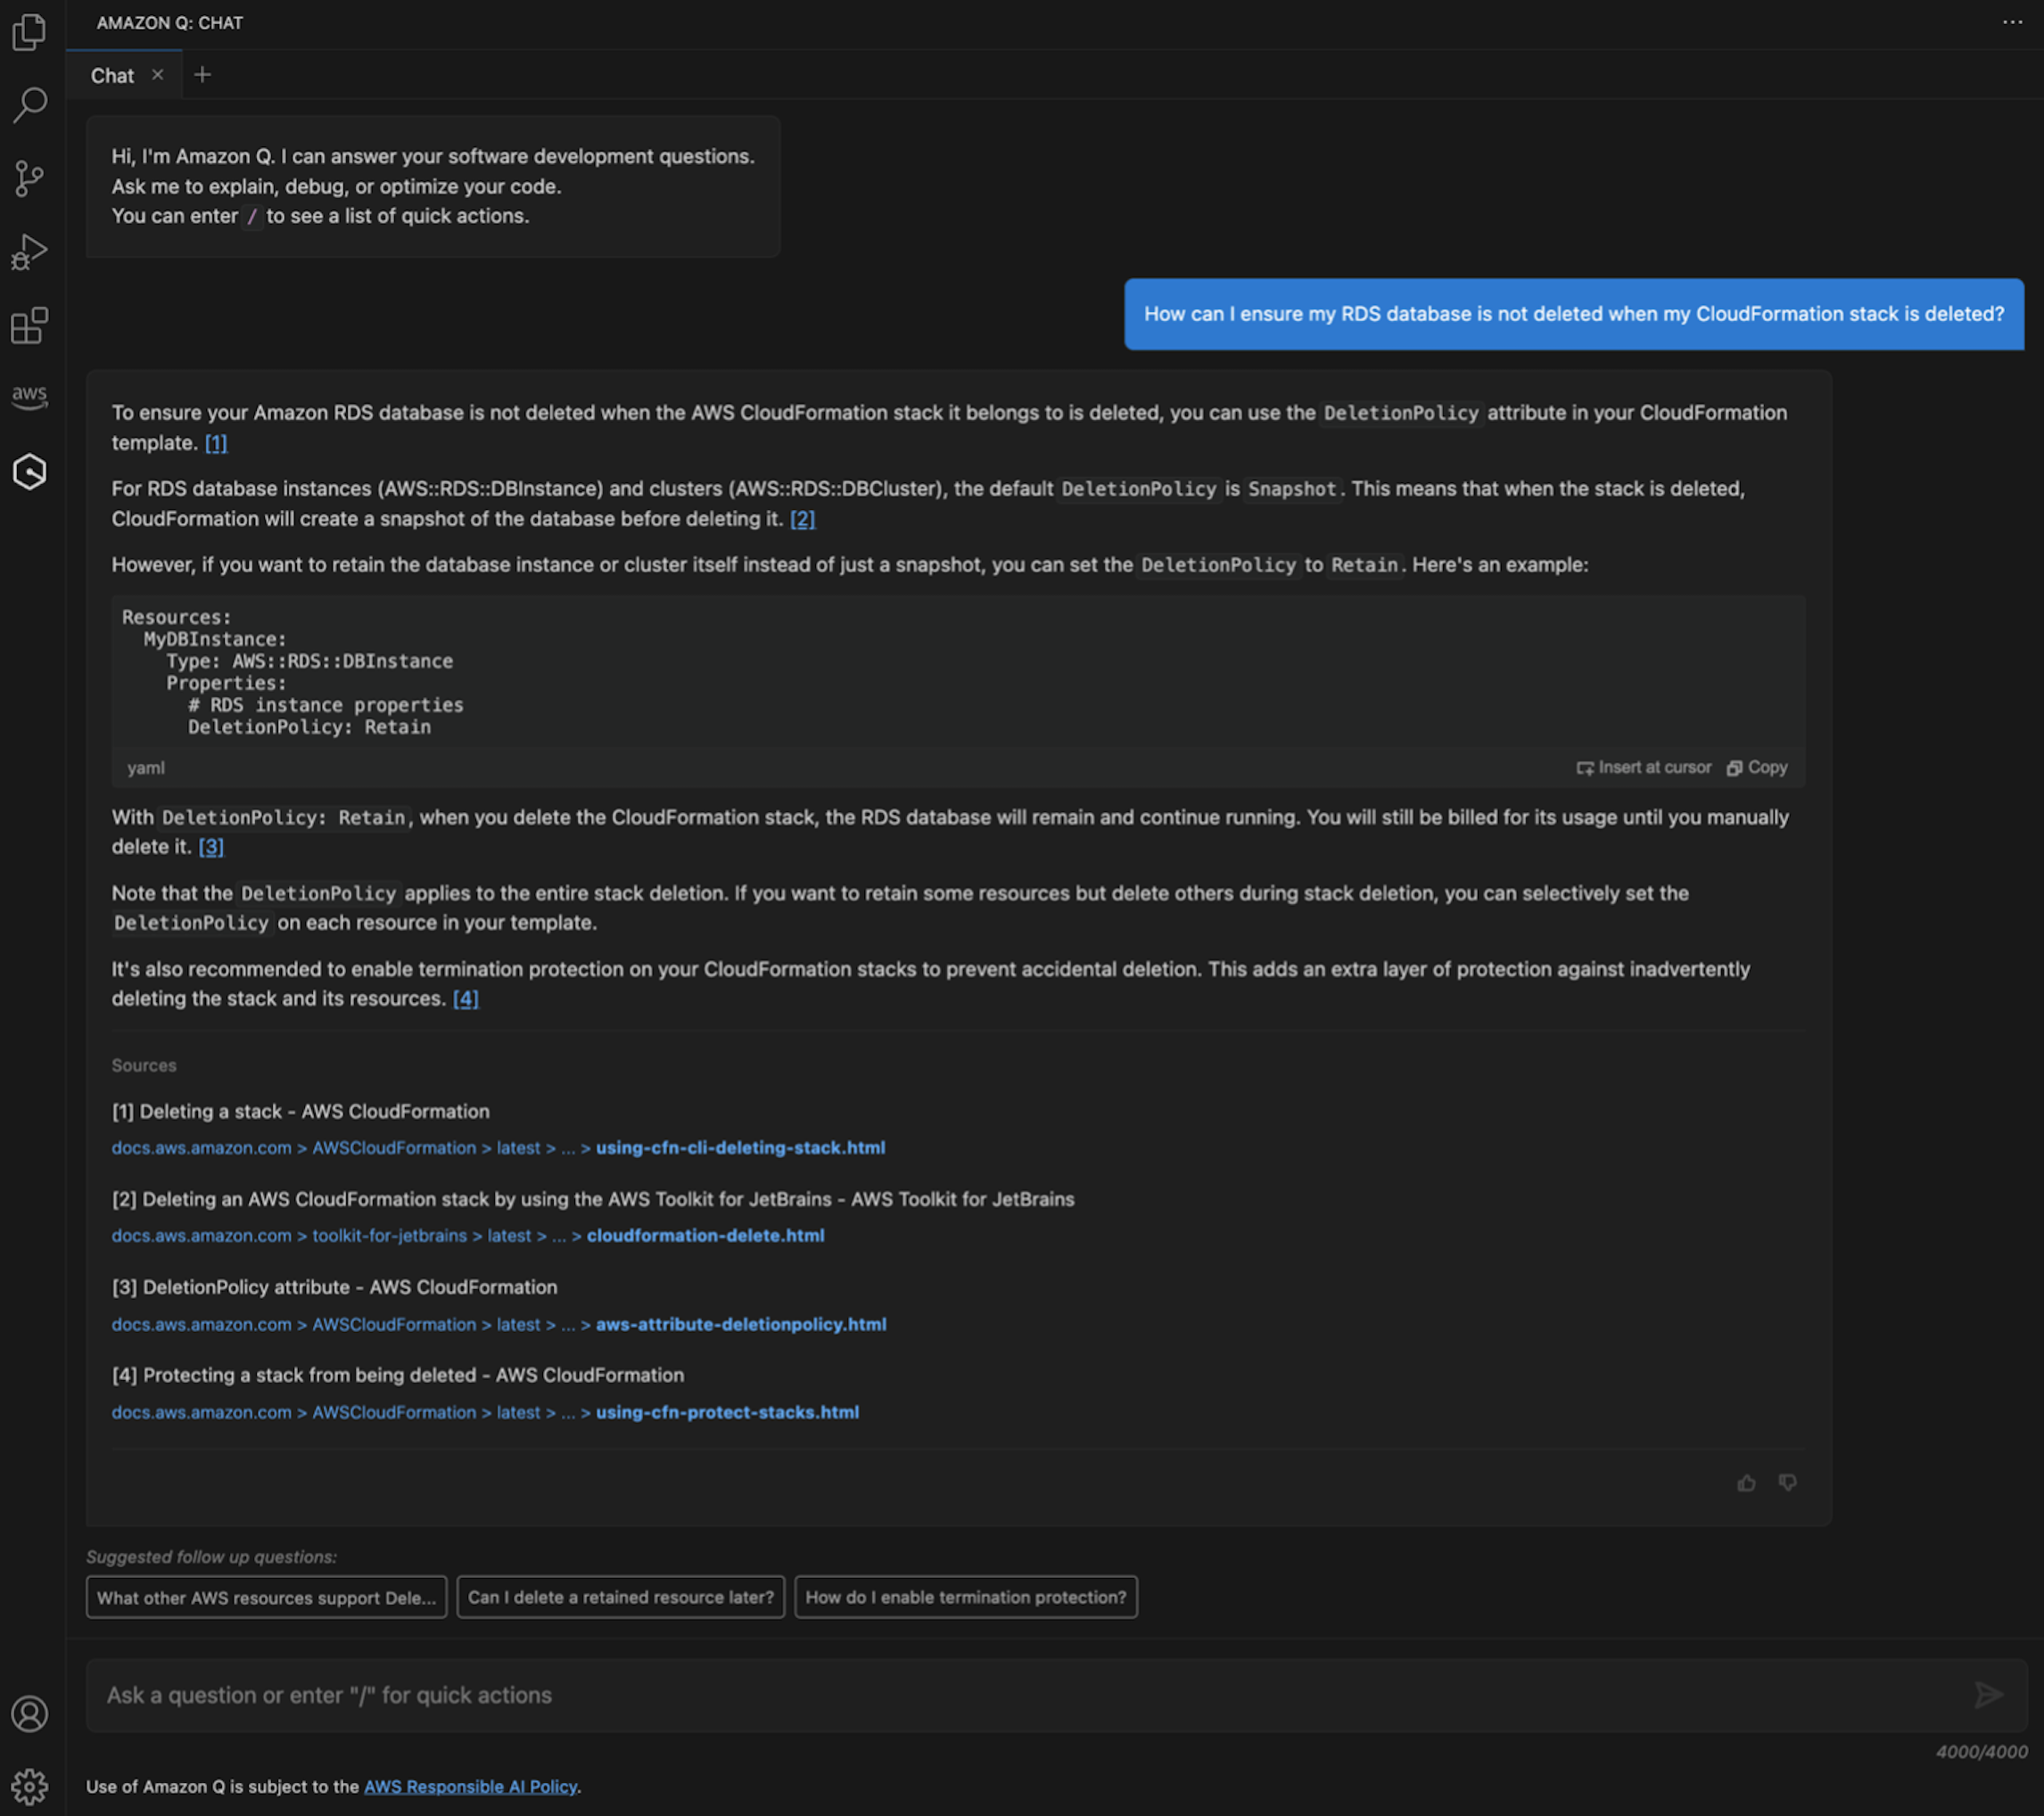Ask follow-up about enabling termination protection
The width and height of the screenshot is (2044, 1816).
(965, 1596)
